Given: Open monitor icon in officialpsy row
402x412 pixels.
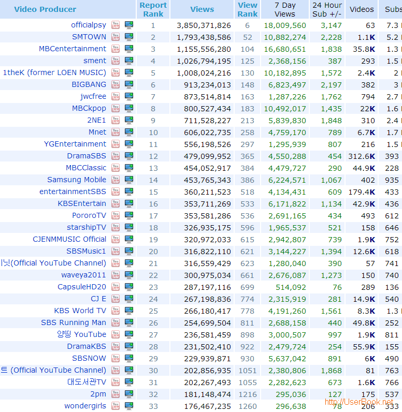Looking at the screenshot, I should coord(129,25).
